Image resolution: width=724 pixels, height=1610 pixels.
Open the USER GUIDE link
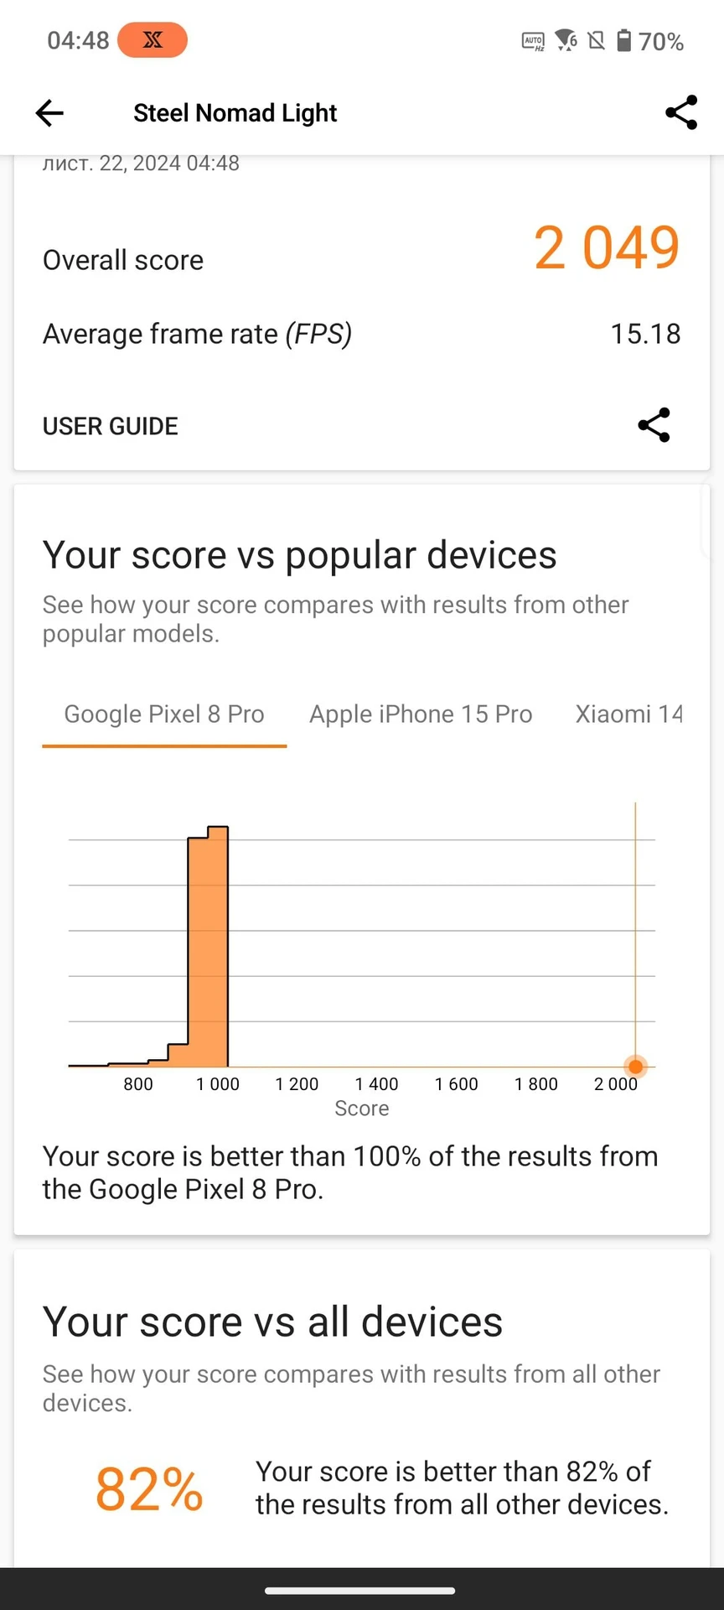tap(111, 426)
